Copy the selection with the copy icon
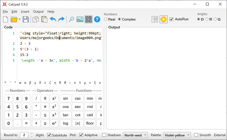Viewport: 227px width, 140px height. coord(36,19)
